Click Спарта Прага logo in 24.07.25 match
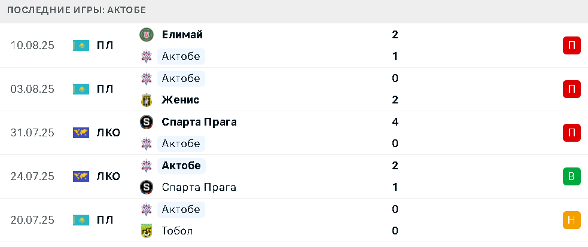Screen dimensions: 588x247 point(146,187)
